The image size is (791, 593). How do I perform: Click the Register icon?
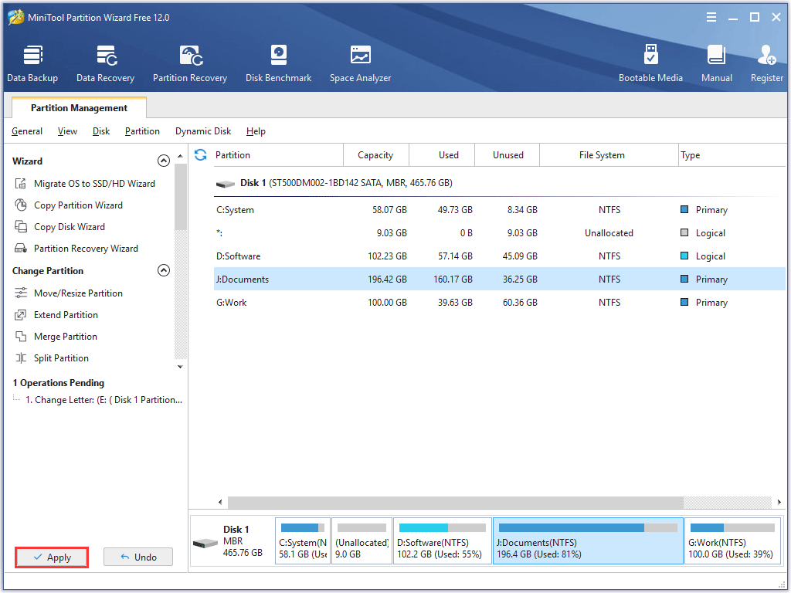click(767, 56)
